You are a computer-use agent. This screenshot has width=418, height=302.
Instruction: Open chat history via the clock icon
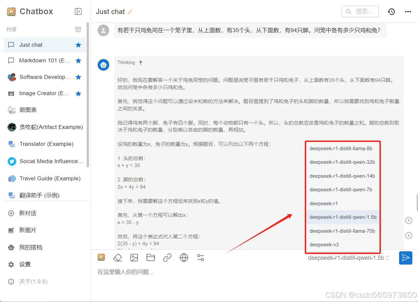pyautogui.click(x=391, y=11)
